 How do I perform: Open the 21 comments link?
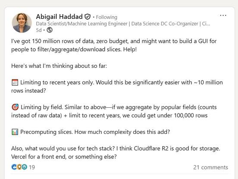coord(210,167)
